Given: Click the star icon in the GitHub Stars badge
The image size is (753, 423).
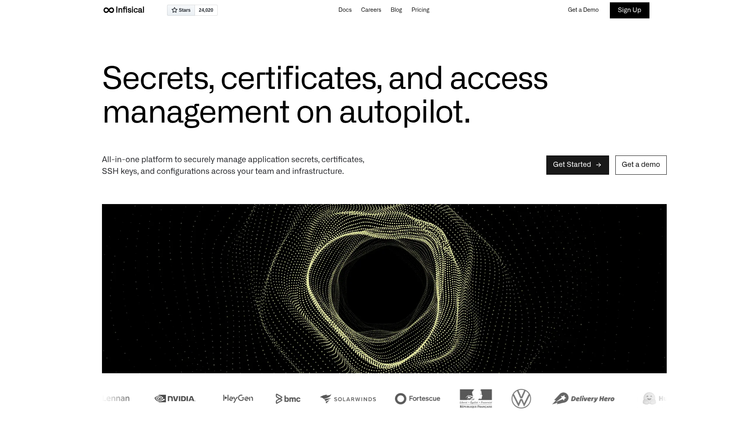Looking at the screenshot, I should point(175,10).
